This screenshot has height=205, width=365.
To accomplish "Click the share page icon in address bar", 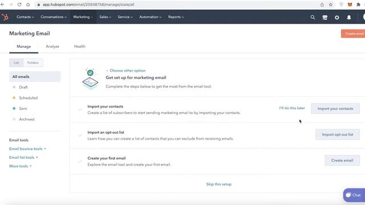I will pos(322,5).
